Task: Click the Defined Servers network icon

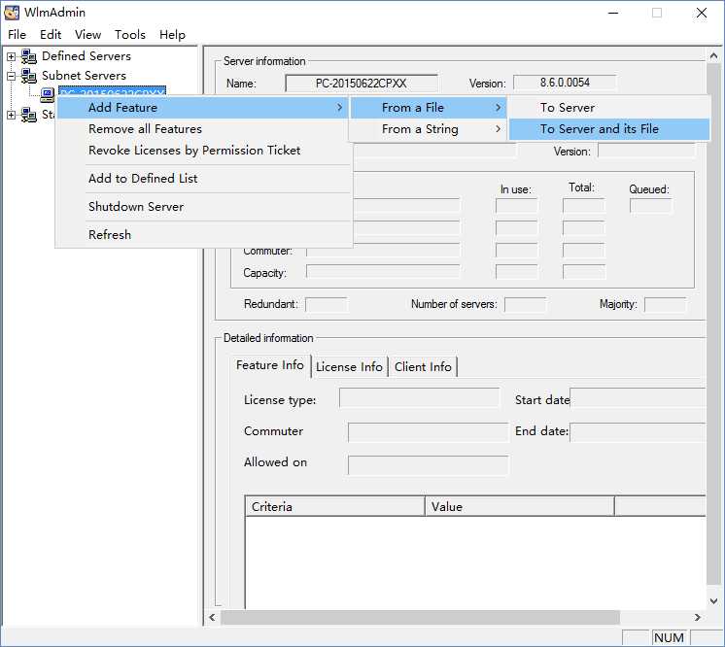Action: (28, 56)
